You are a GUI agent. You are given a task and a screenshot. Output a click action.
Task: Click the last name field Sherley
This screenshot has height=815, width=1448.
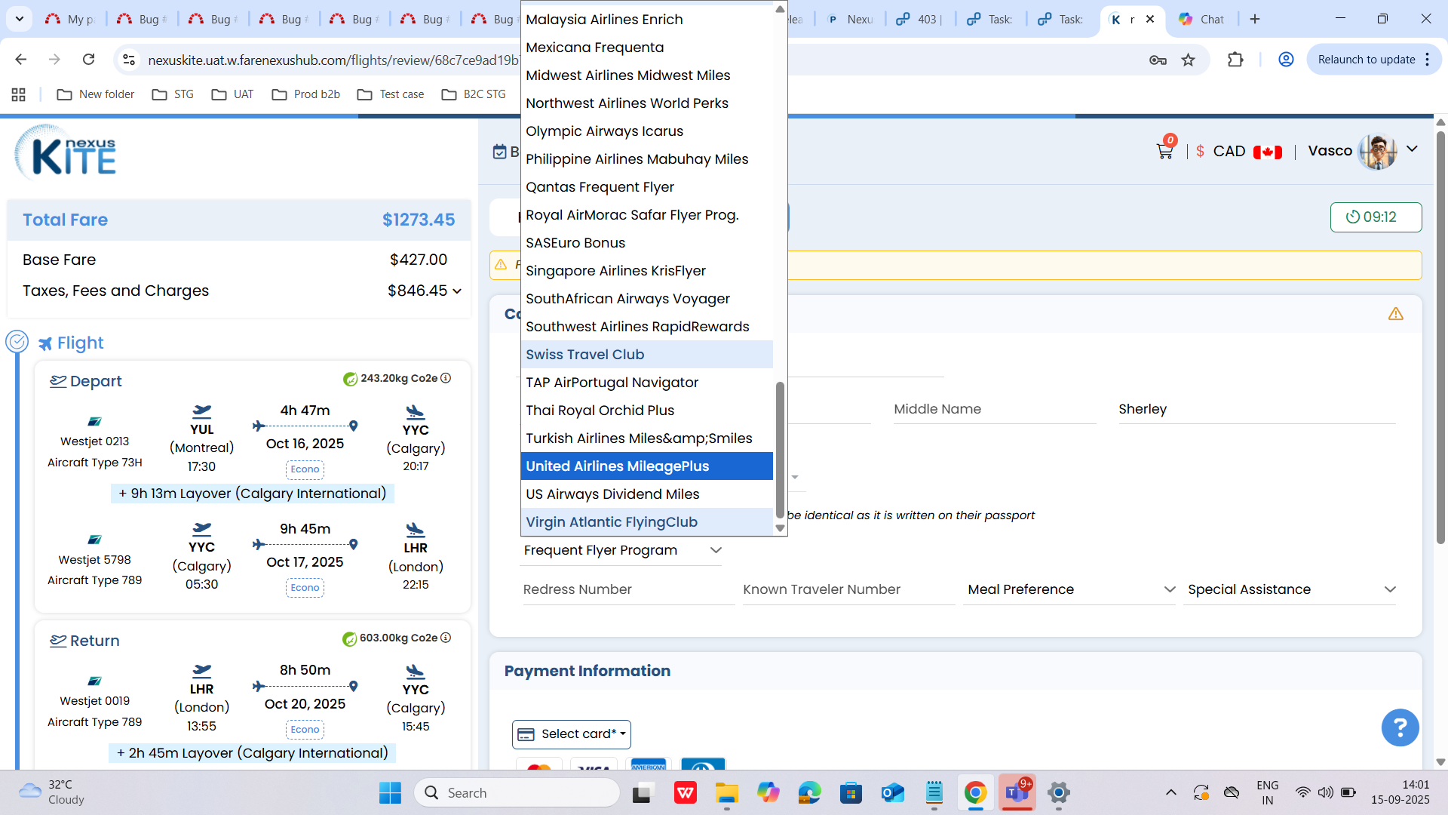point(1256,410)
